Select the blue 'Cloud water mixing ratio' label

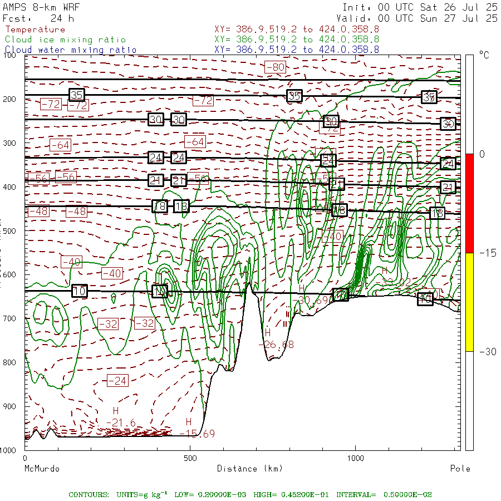(x=71, y=50)
